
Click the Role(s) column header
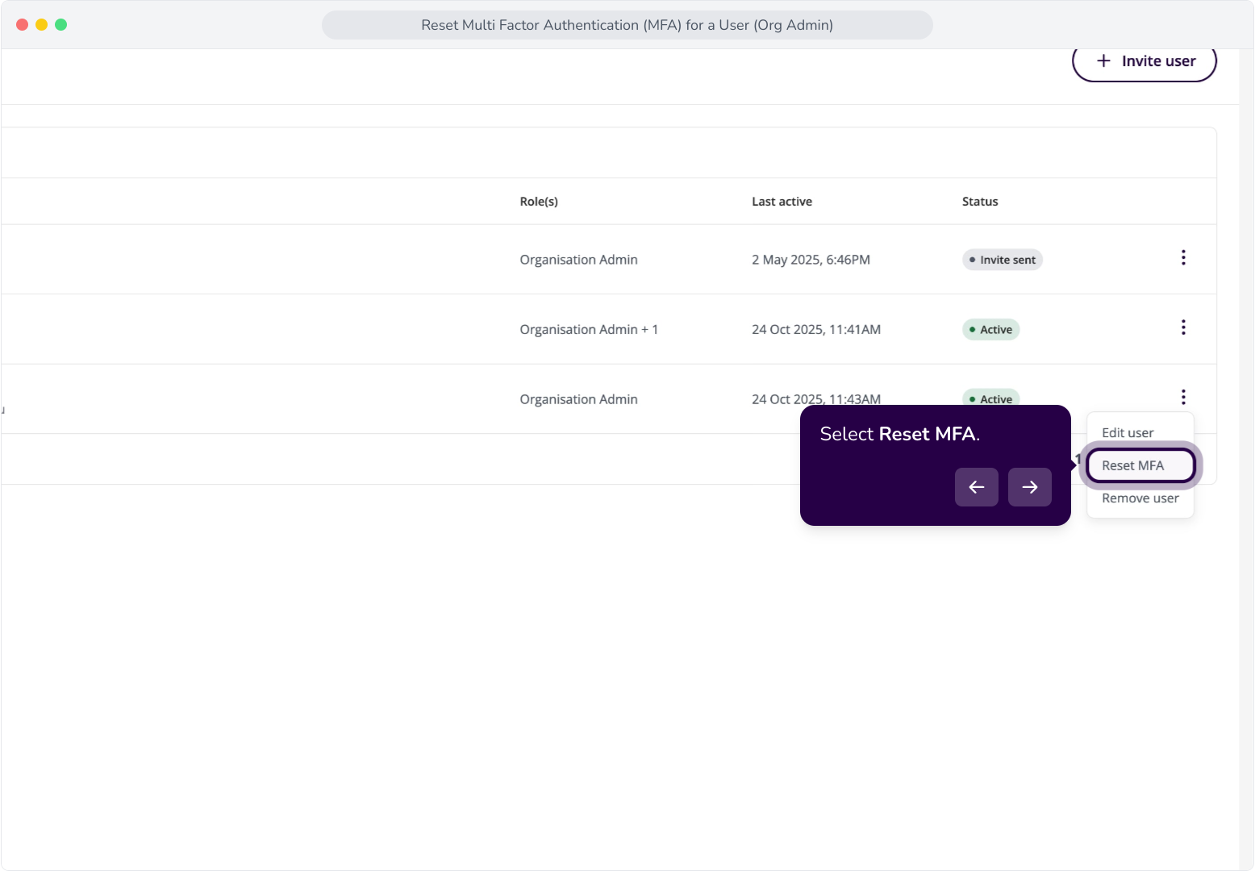(539, 202)
